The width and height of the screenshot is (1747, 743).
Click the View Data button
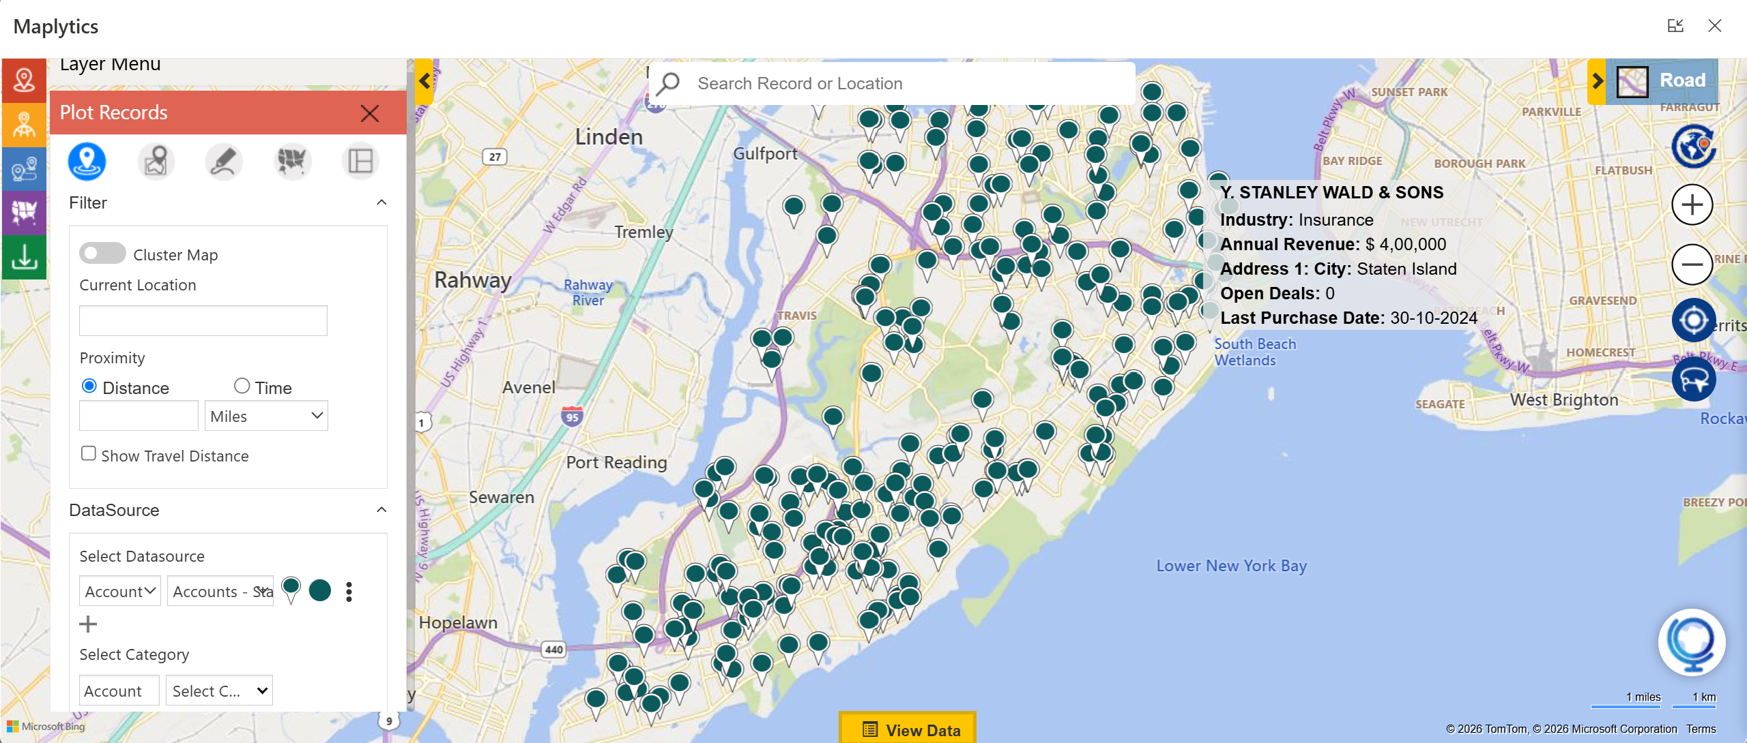pyautogui.click(x=908, y=728)
